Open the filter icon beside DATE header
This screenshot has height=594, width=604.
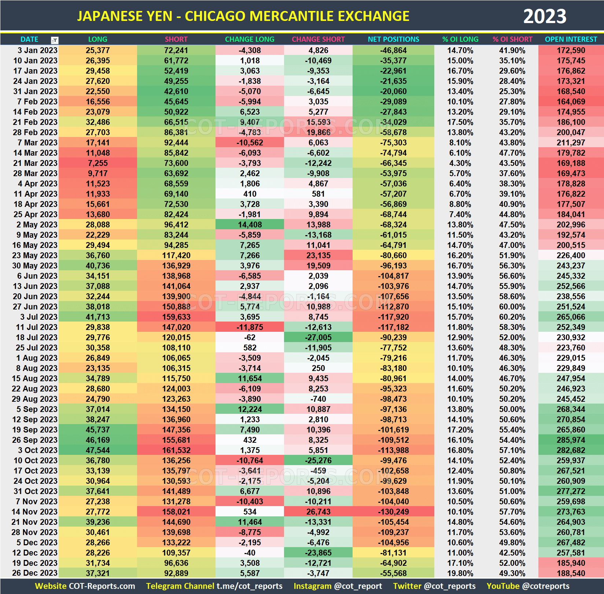(x=54, y=39)
